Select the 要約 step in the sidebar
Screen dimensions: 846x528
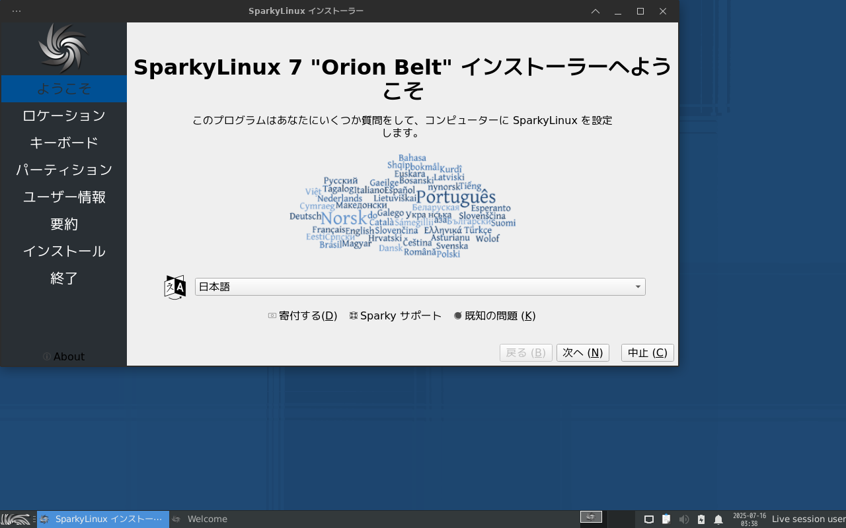(x=64, y=224)
